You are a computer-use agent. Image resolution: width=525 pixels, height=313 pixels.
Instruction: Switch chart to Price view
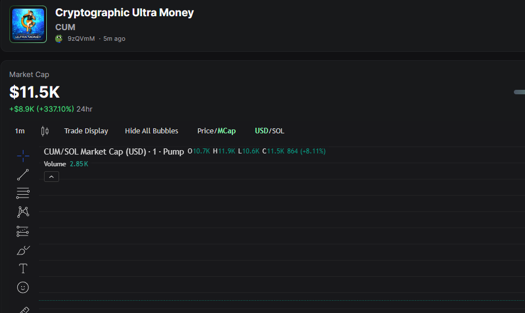[x=205, y=131]
